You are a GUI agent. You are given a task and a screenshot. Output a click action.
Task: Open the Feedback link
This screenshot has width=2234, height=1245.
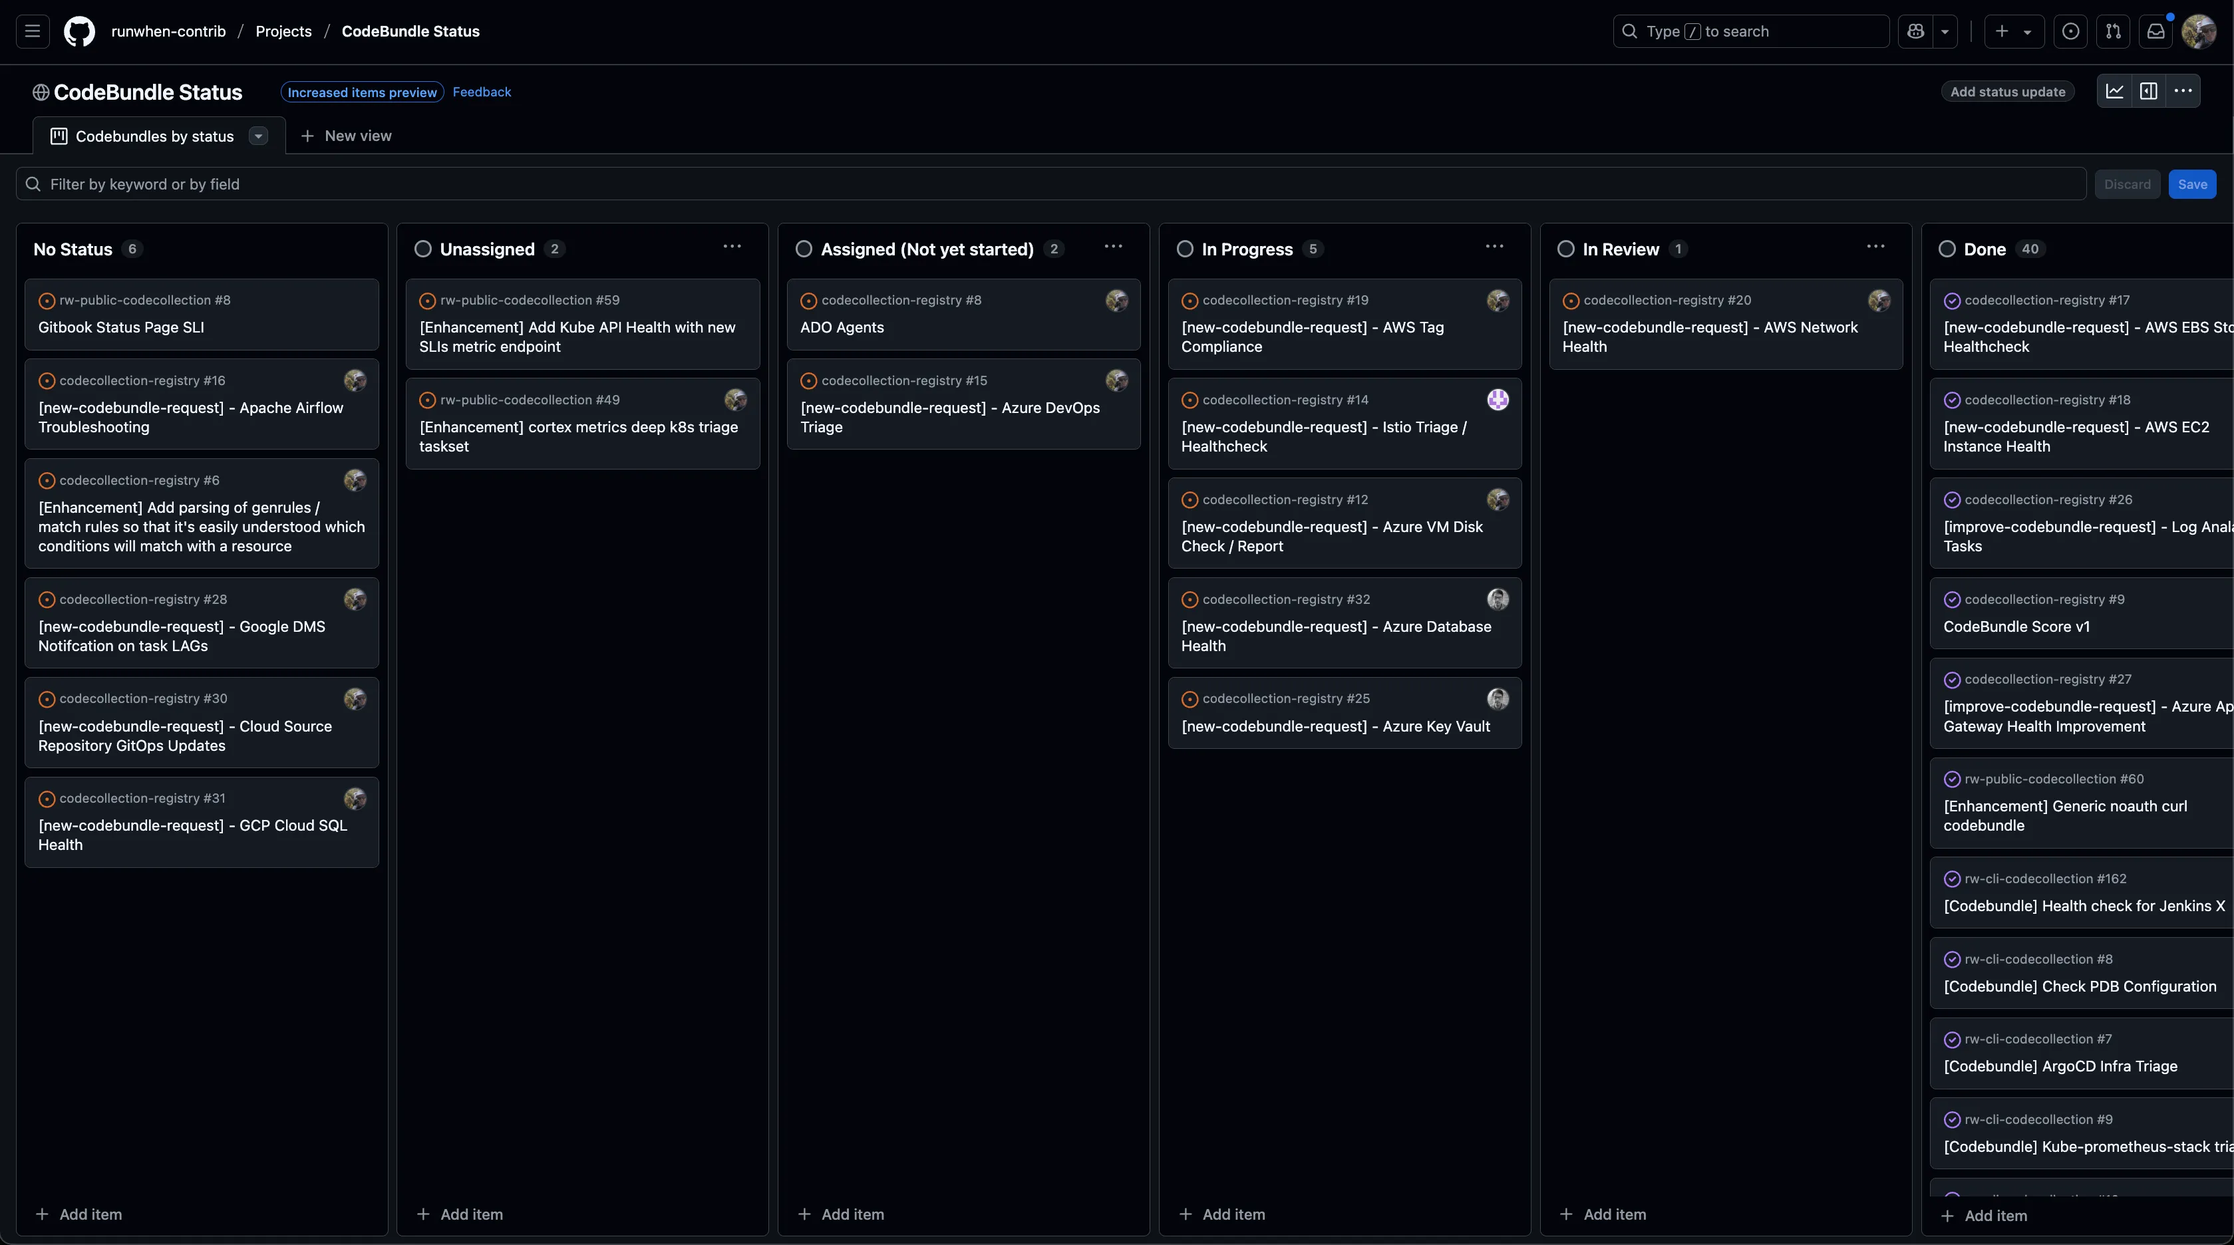481,92
